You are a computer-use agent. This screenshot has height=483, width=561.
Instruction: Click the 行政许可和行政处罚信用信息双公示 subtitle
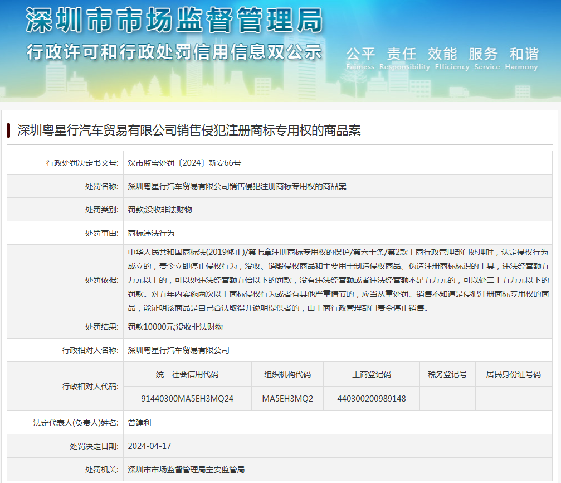coord(174,51)
